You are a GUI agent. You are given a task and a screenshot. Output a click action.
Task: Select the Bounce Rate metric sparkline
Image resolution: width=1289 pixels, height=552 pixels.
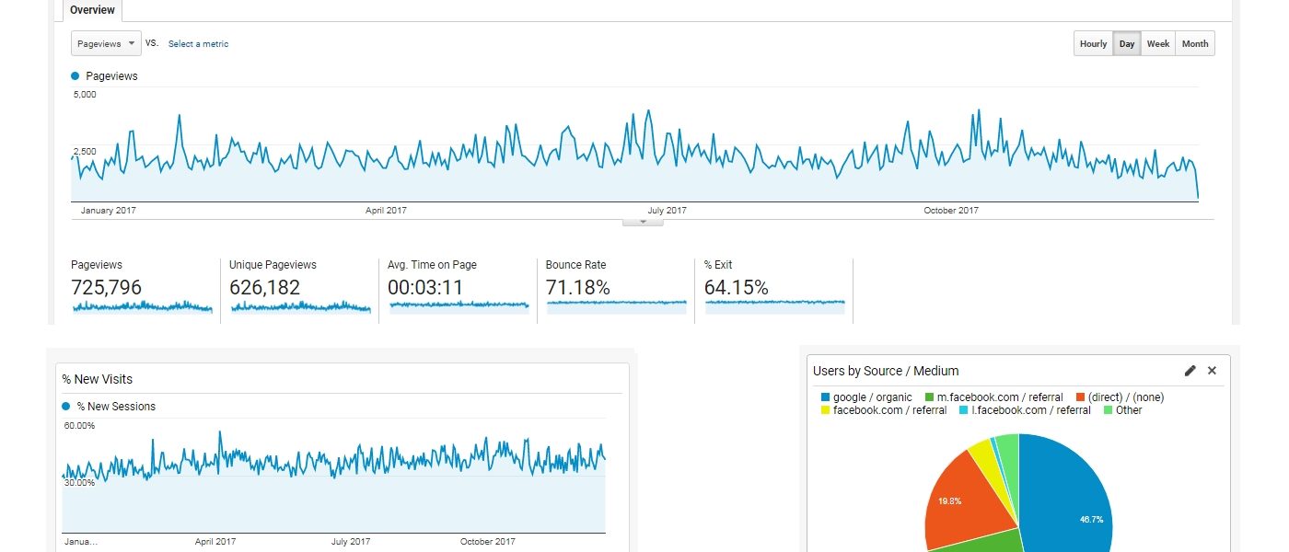pyautogui.click(x=616, y=302)
